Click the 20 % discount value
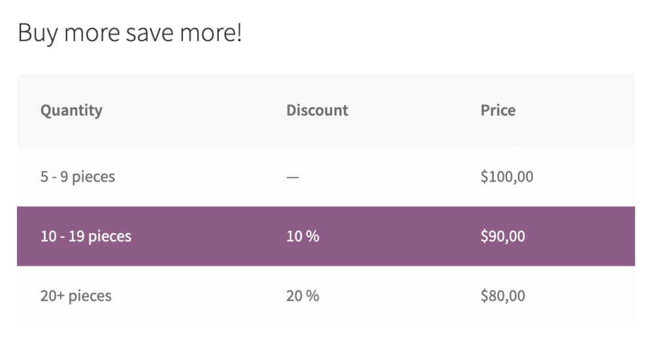 [302, 296]
